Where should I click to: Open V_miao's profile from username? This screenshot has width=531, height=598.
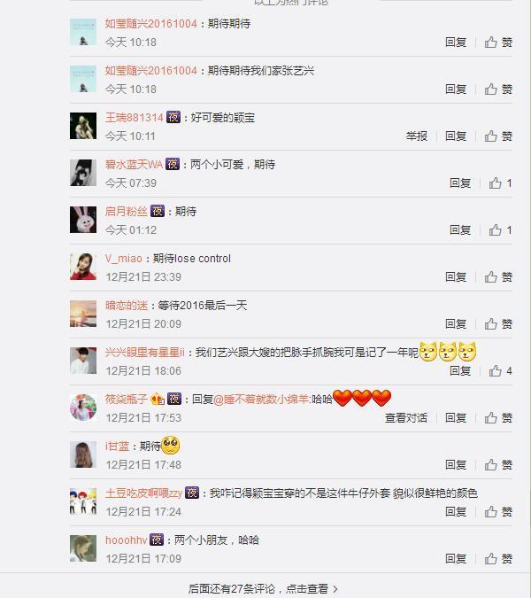click(123, 259)
